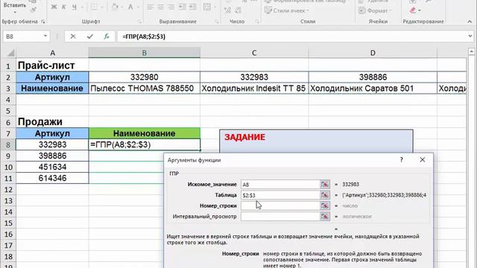Viewport: 477px width, 268px height.
Task: Click the merge cells icon
Action: pos(207,7)
